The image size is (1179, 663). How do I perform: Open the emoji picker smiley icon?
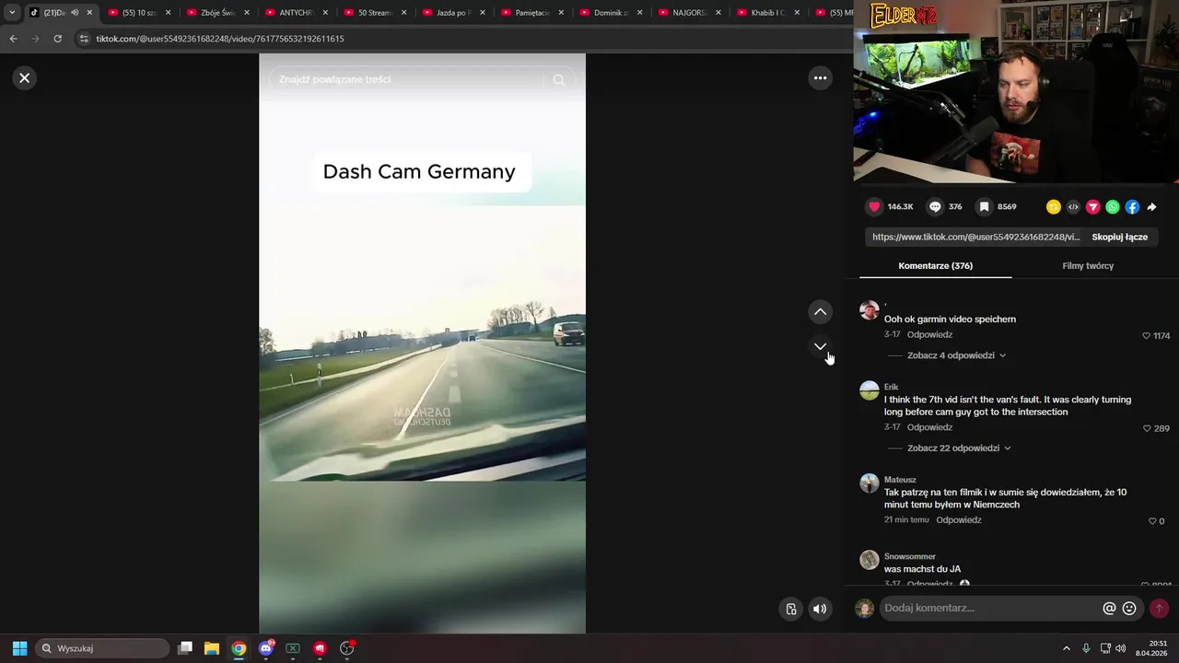1129,609
